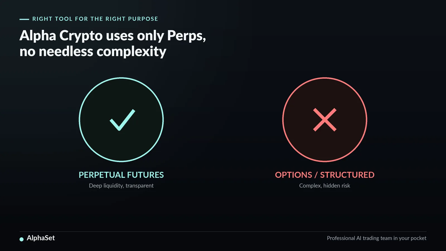Click 'RIGHT TOOL FOR THE RIGHT PURPOSE' header
Screen dimensions: 446x251
pyautogui.click(x=95, y=19)
